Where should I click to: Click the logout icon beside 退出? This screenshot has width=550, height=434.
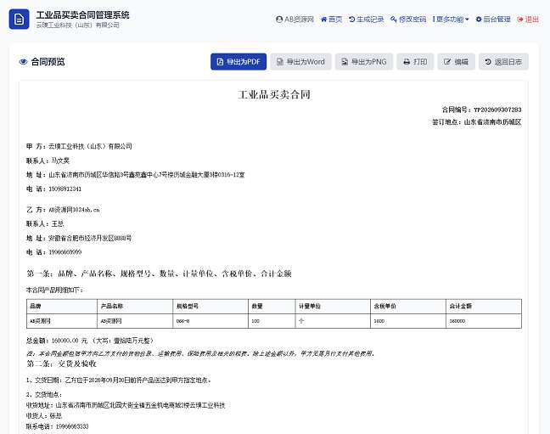520,20
